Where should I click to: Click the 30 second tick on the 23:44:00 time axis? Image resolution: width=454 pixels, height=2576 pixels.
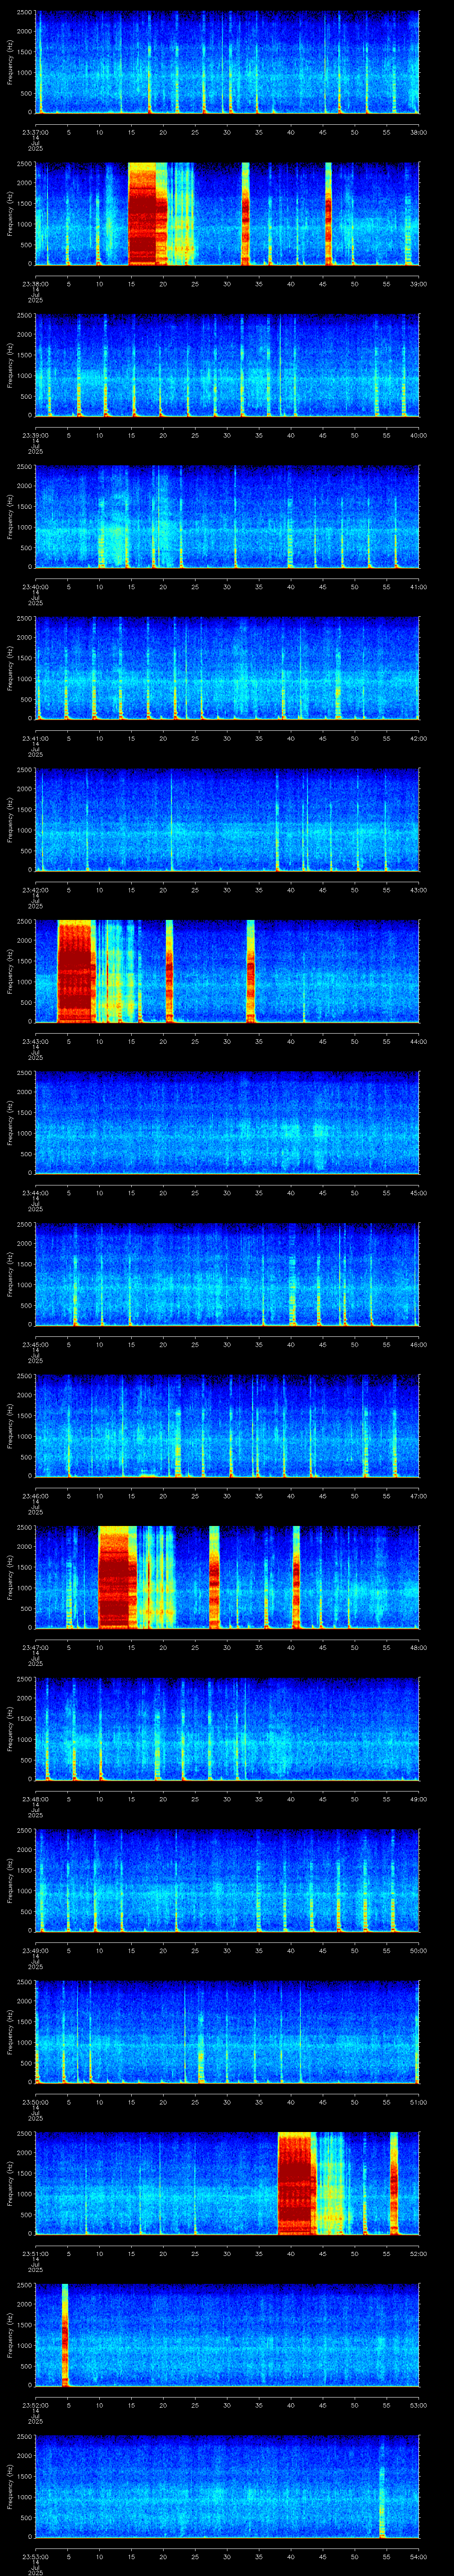coord(227,1192)
